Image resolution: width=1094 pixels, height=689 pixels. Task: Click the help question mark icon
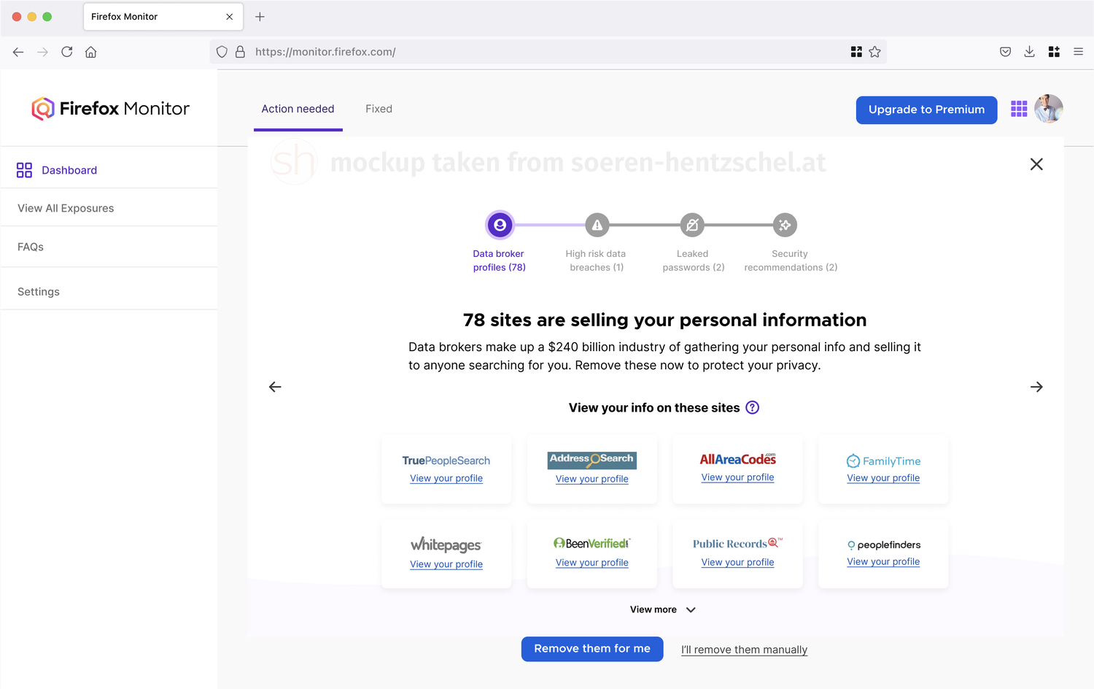coord(753,408)
